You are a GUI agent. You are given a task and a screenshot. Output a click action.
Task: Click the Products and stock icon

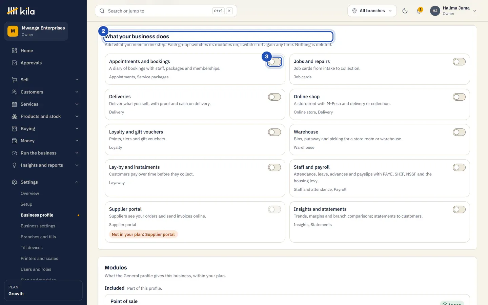(x=14, y=116)
